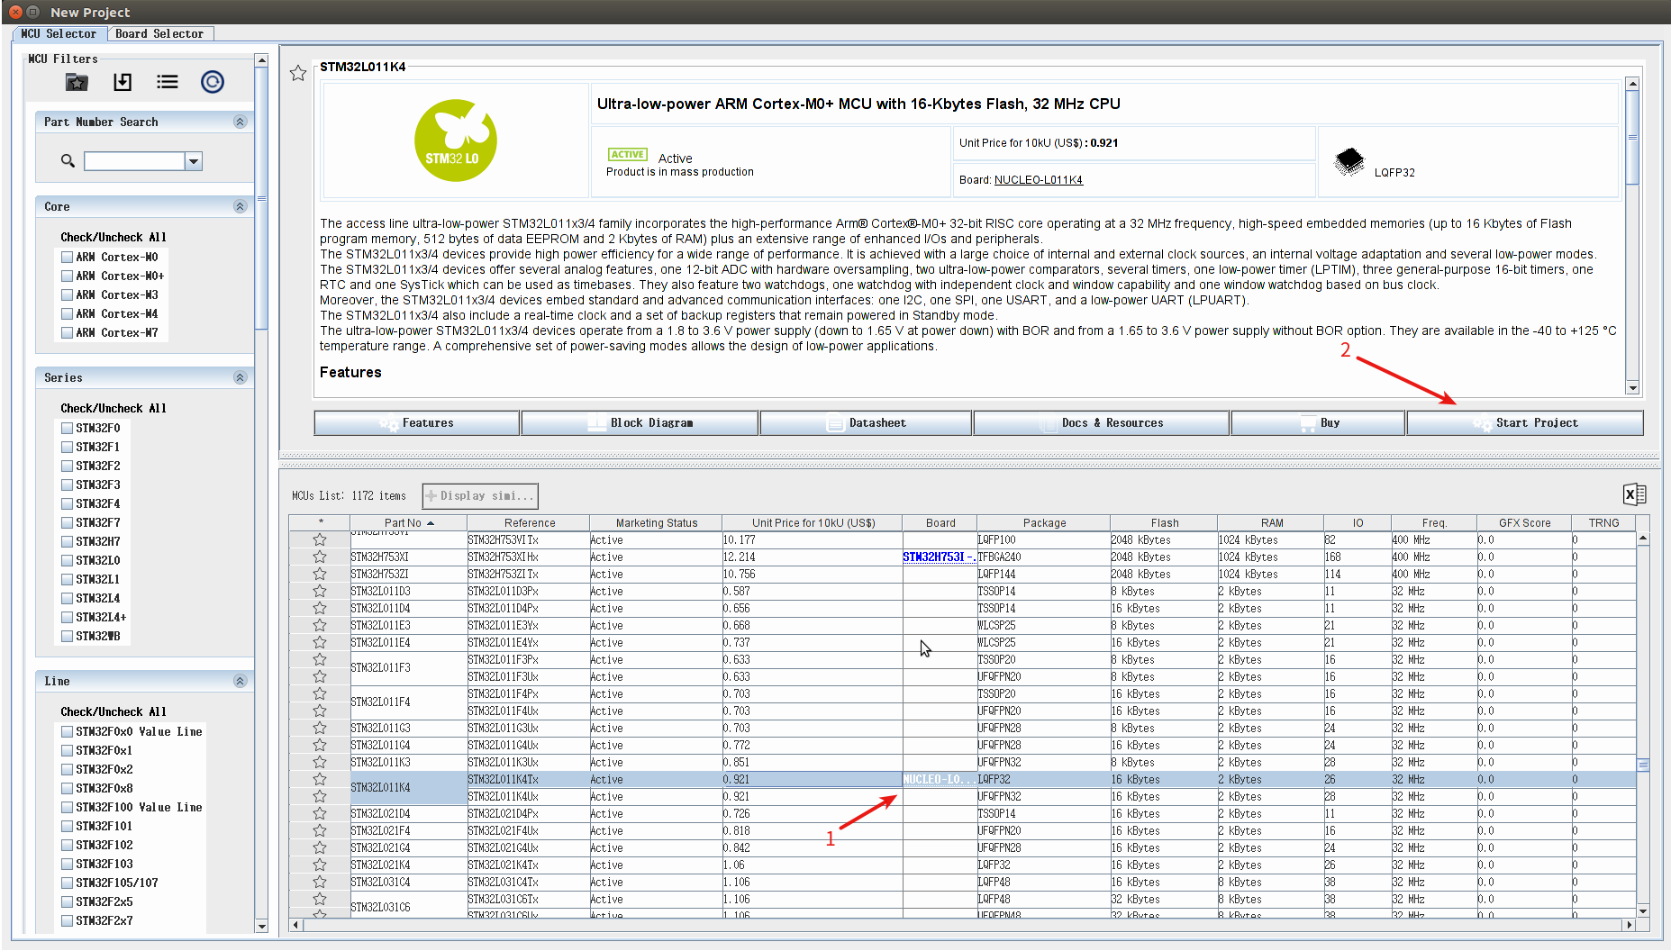Image resolution: width=1671 pixels, height=951 pixels.
Task: Open Docs & Resources tab
Action: click(x=1101, y=422)
